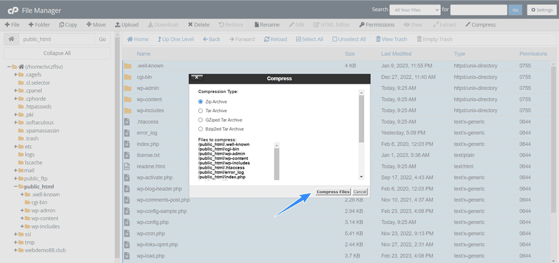Click the Delete toolbar button

click(x=199, y=25)
